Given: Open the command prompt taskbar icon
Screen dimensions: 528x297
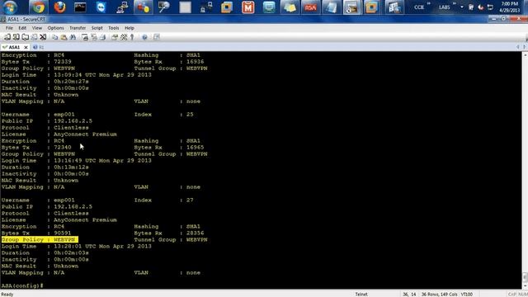Looking at the screenshot, I should click(x=80, y=7).
